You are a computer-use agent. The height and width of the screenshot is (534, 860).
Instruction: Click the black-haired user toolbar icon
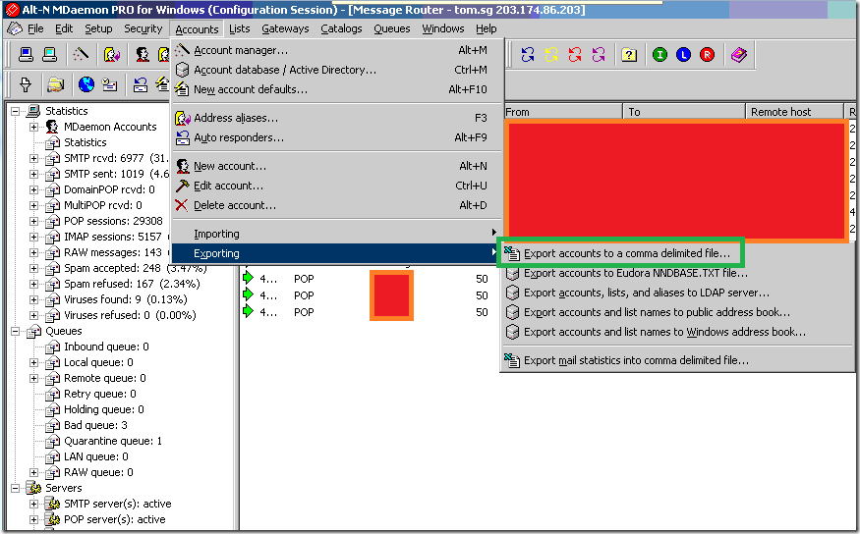(143, 54)
